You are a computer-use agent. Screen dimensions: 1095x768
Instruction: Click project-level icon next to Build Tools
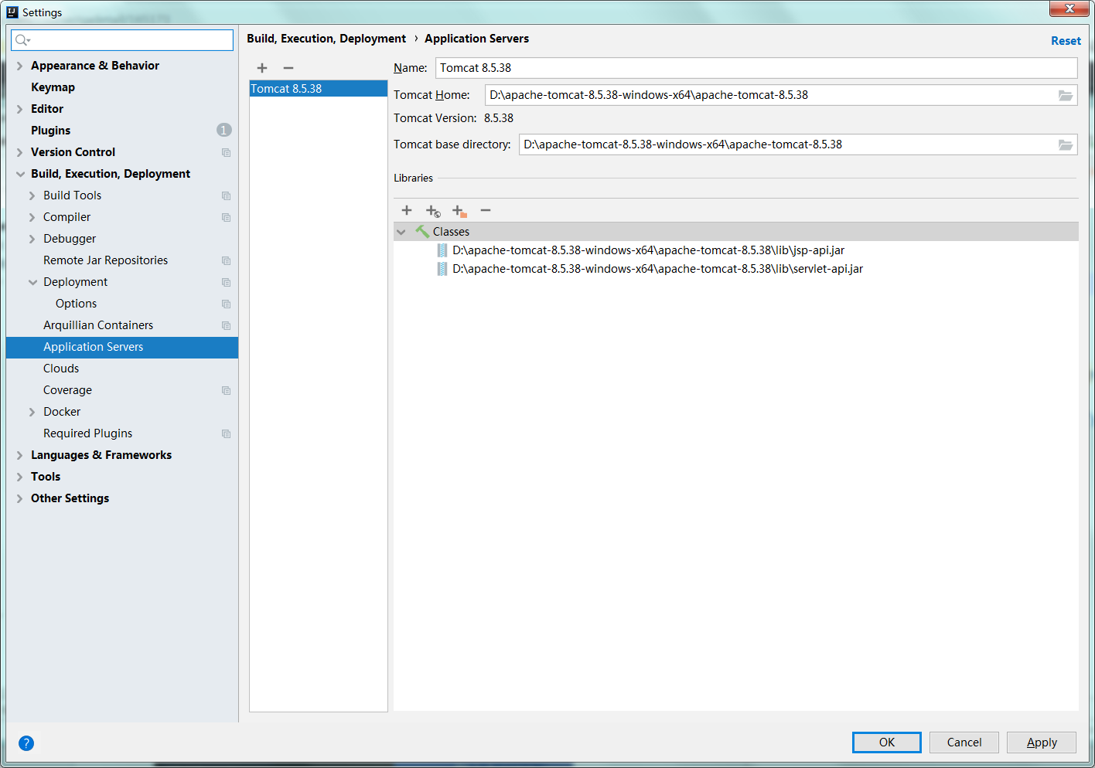[x=226, y=195]
